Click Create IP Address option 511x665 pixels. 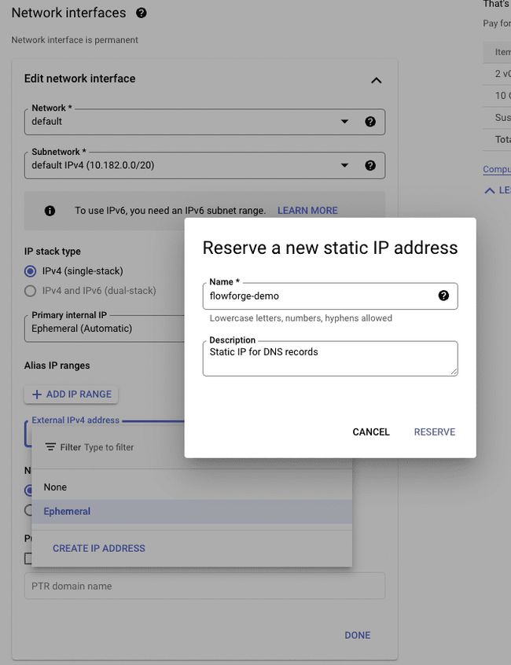coord(99,548)
